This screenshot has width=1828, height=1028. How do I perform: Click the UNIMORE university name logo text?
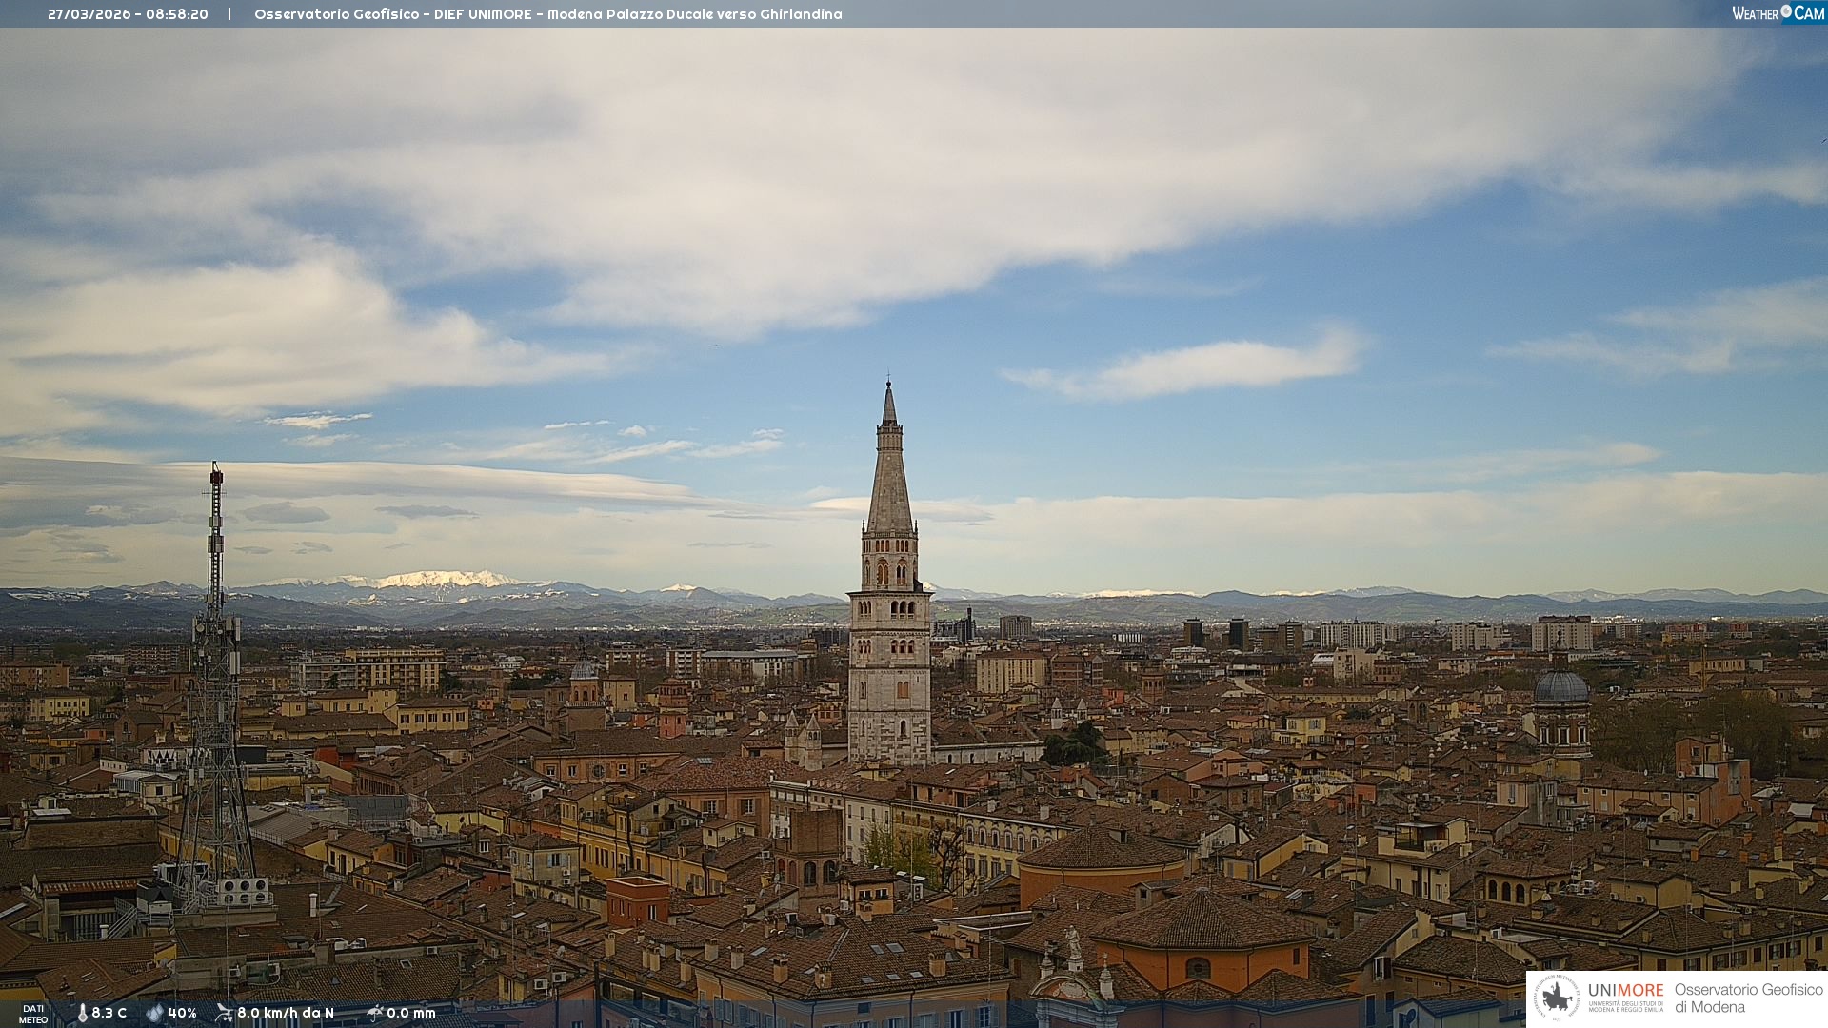pos(1625,991)
